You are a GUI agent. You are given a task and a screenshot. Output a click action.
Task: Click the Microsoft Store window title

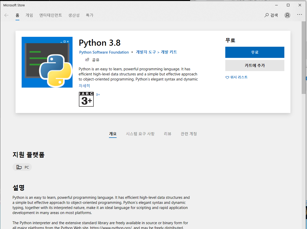click(x=14, y=5)
